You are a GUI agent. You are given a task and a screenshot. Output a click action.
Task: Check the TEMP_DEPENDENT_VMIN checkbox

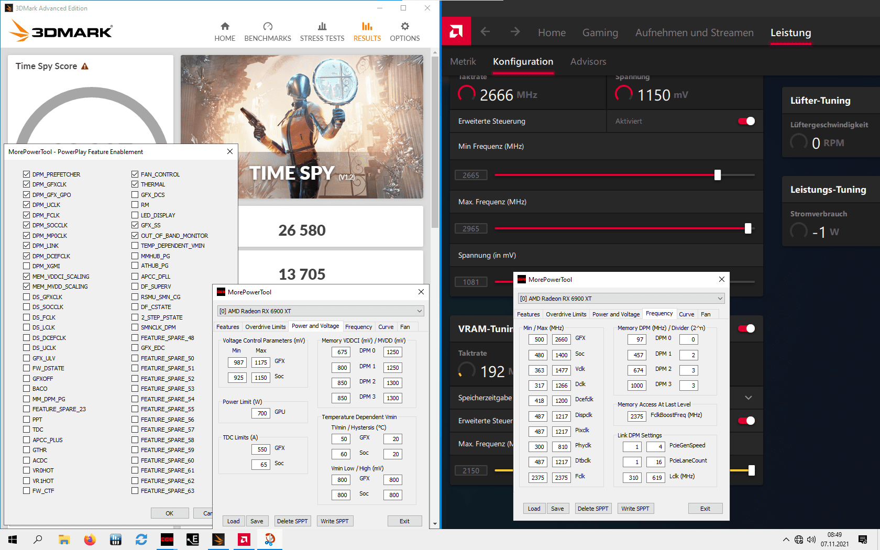pos(135,246)
